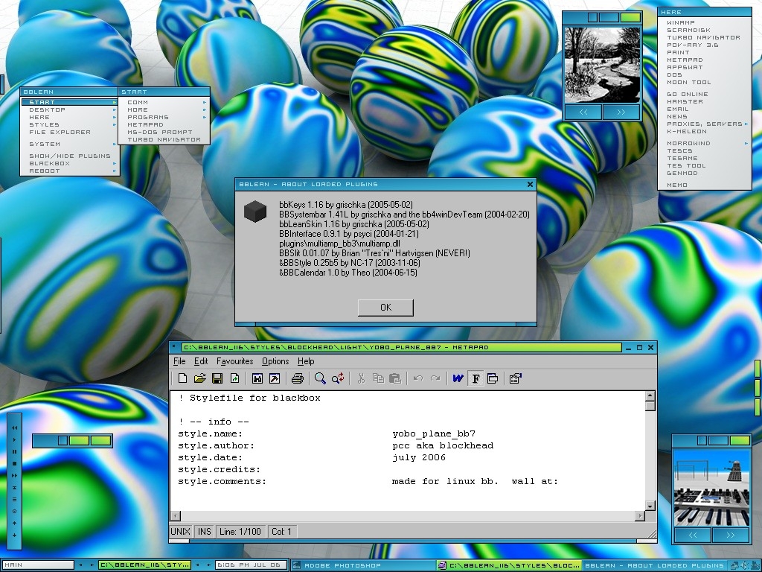
Task: Switch to Adobe Photoshop in the taskbar
Action: 363,565
